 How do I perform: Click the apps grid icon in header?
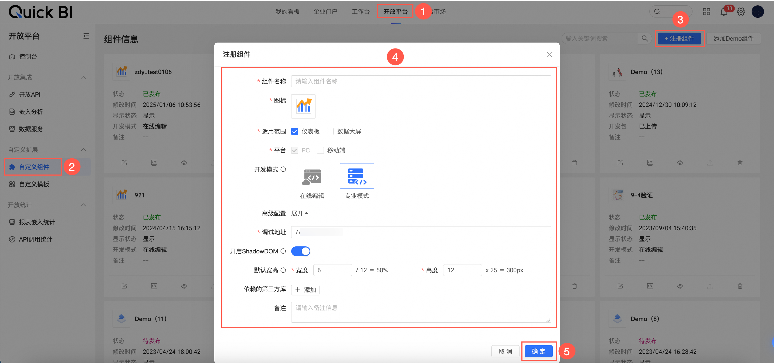click(706, 12)
